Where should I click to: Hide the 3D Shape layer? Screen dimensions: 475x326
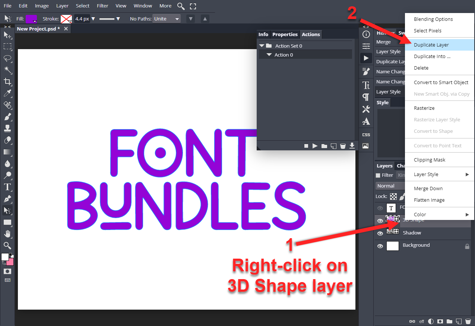pyautogui.click(x=380, y=221)
